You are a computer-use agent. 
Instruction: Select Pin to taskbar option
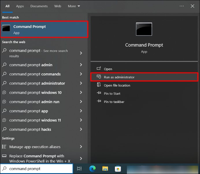pos(114,102)
